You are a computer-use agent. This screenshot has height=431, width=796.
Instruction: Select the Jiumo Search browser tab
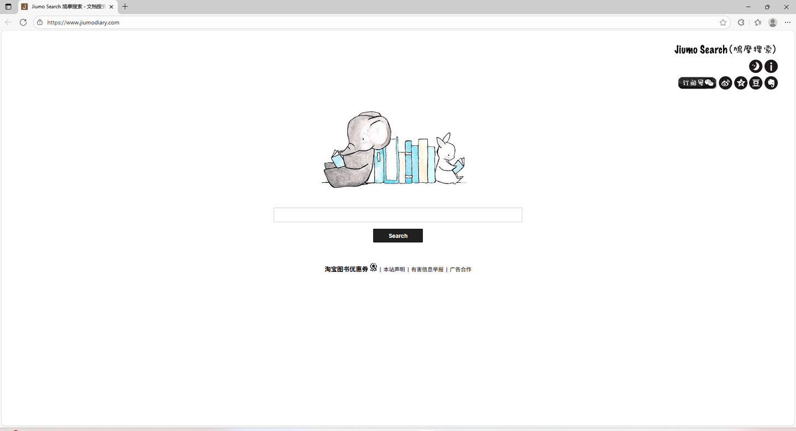point(67,7)
